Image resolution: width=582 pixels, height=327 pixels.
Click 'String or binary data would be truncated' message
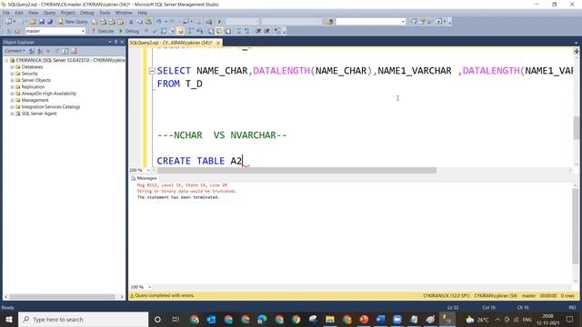pos(186,192)
